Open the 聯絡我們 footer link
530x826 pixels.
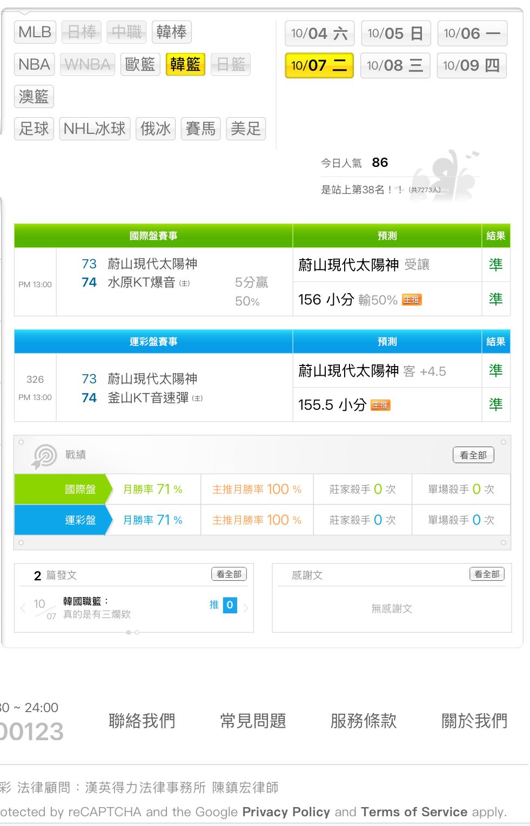(x=142, y=721)
